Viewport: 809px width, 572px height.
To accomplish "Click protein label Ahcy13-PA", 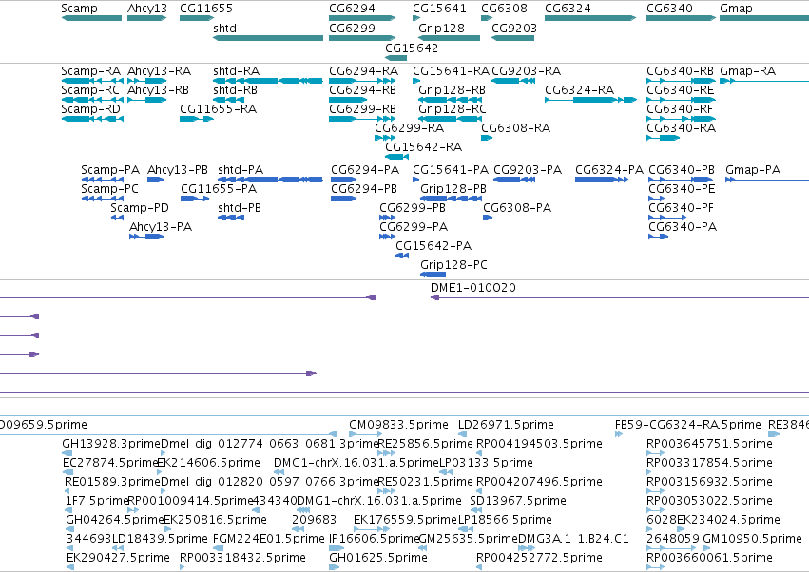I will click(x=161, y=227).
